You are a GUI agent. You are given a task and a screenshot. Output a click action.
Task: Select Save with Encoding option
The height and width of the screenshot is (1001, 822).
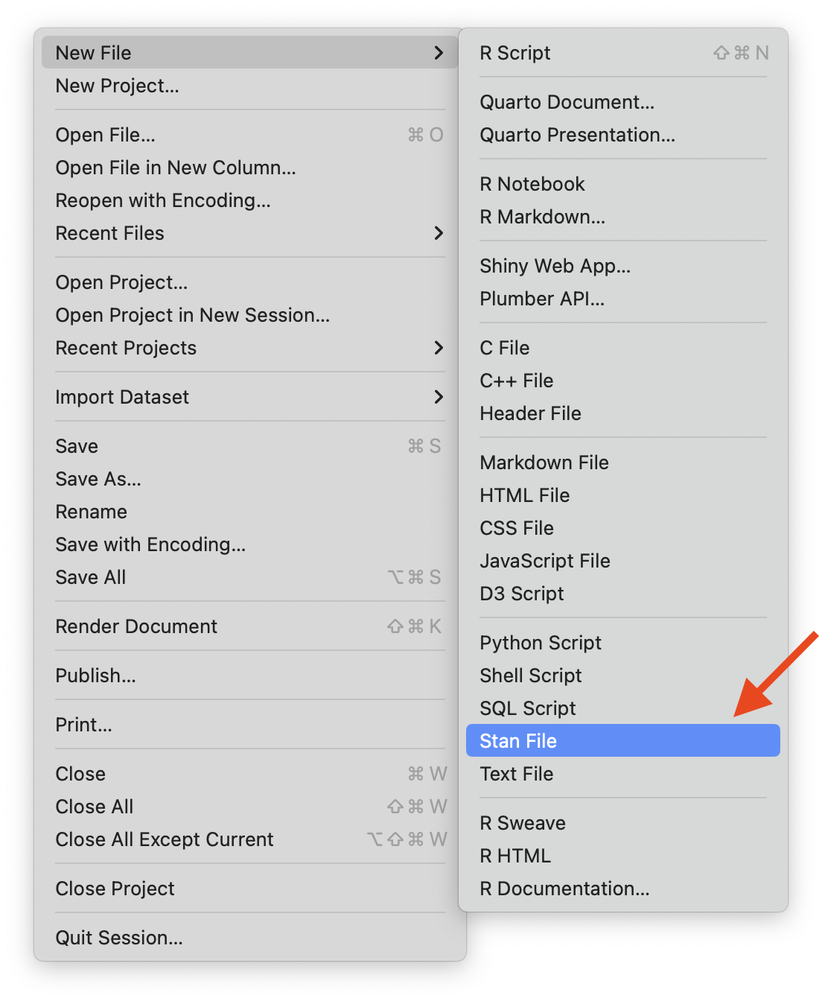[x=150, y=544]
